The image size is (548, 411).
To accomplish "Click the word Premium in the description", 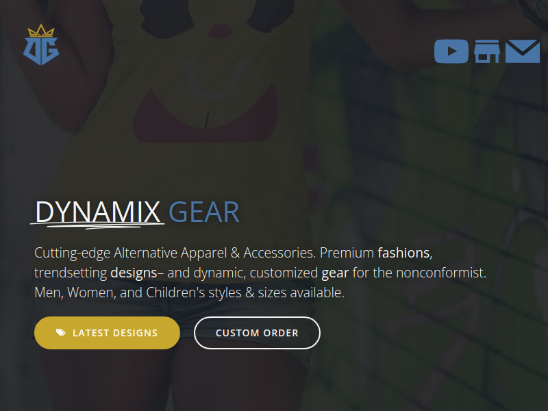I will 347,253.
